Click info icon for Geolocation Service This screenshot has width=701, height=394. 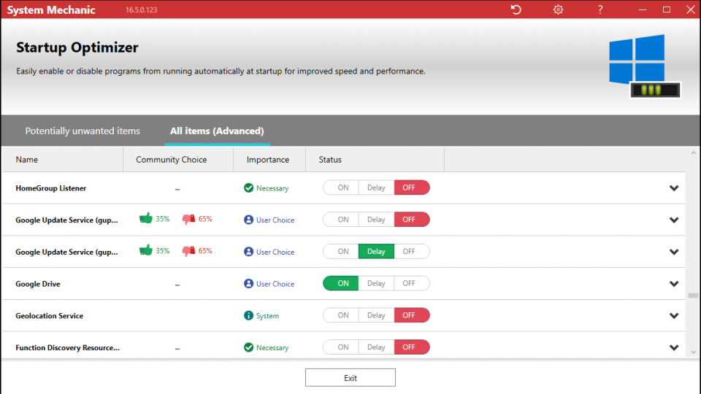248,315
